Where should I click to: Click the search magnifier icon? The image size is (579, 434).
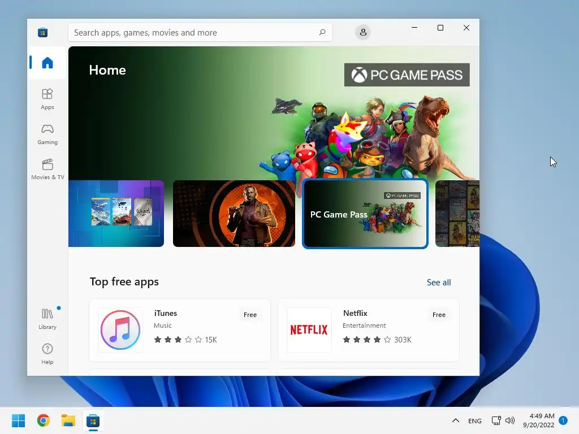point(322,32)
